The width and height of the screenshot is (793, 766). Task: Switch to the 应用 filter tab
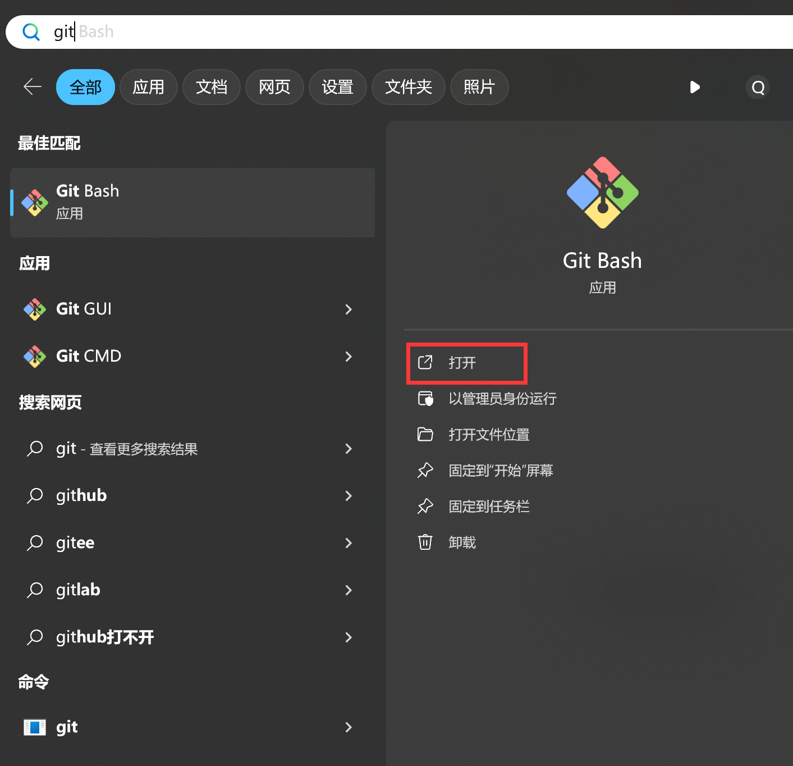point(149,87)
